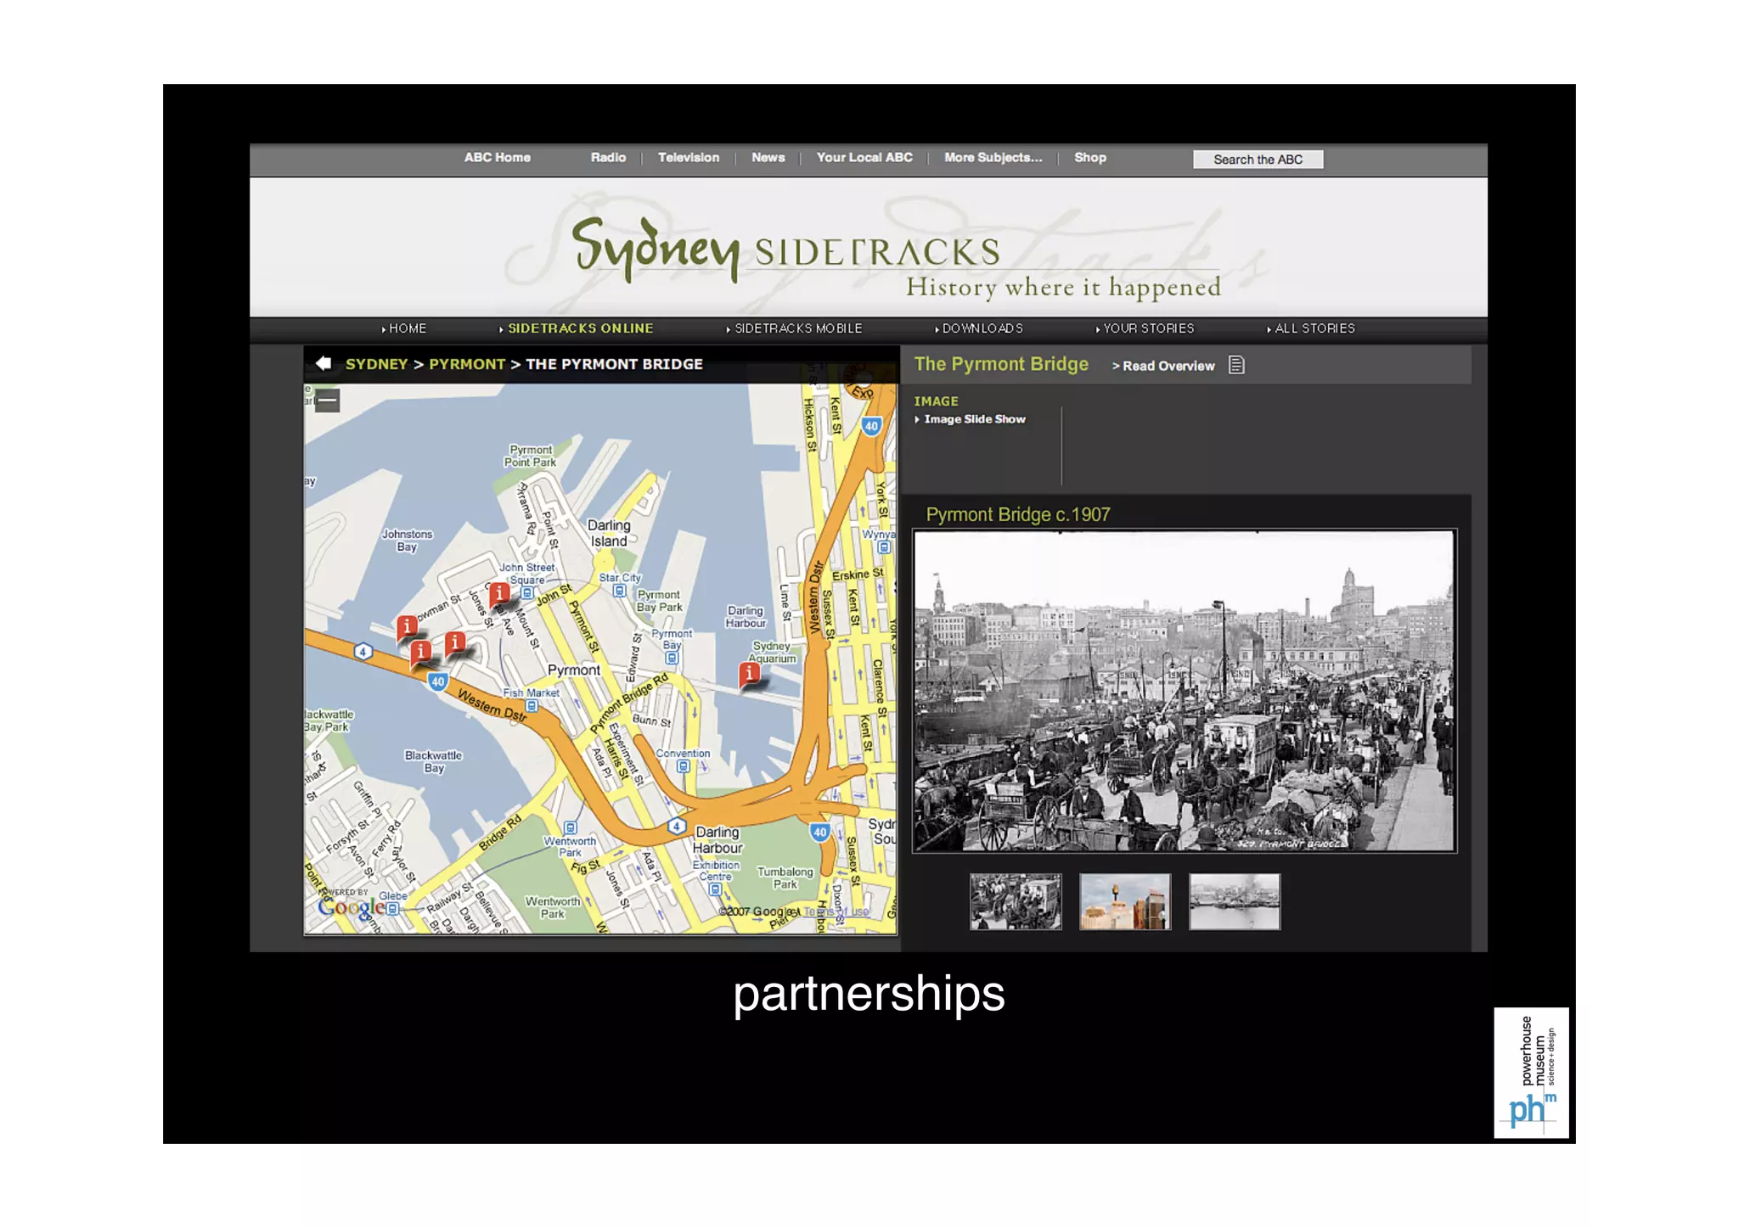Click the map zoom-out minus button

click(x=328, y=401)
